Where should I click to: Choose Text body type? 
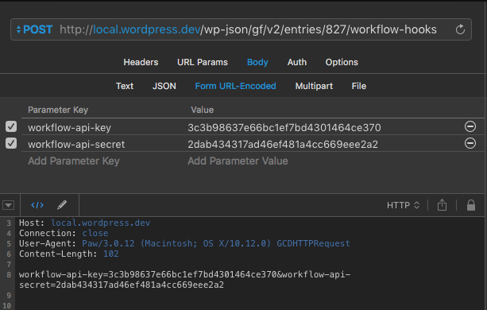(x=125, y=86)
